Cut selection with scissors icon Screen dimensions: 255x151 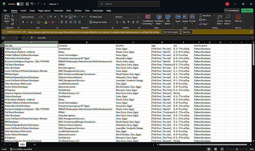click(x=12, y=15)
